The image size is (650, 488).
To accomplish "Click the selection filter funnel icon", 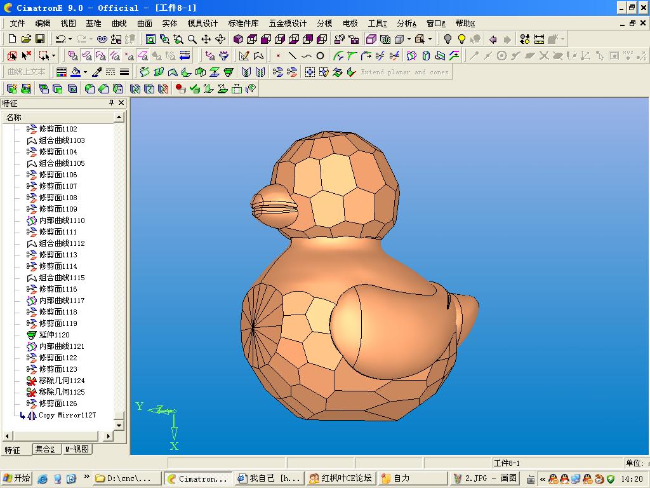I will (224, 56).
